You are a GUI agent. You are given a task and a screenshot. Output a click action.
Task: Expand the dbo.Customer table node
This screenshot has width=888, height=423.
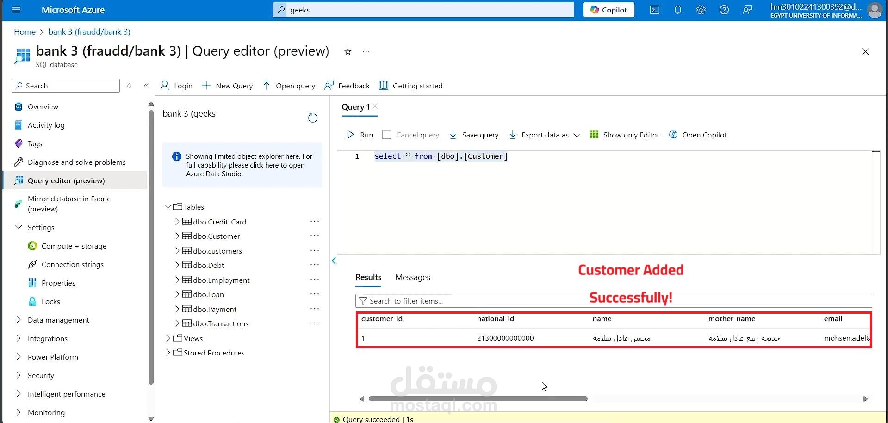coord(177,236)
